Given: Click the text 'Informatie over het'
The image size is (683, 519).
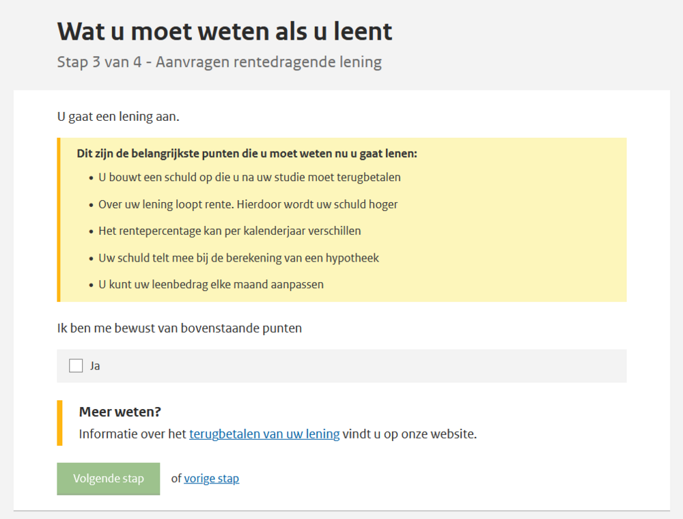Looking at the screenshot, I should 133,434.
